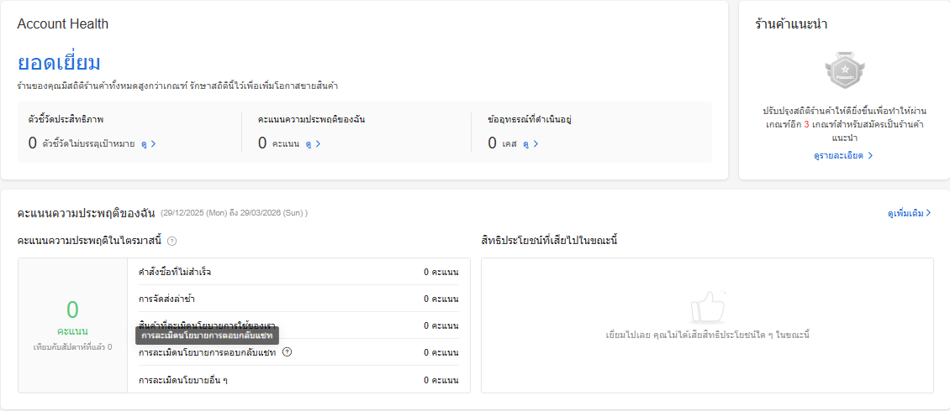
Task: Click the help icon next to การละเมิดนโยบายการตอบกลับแชท
Action: (x=287, y=352)
